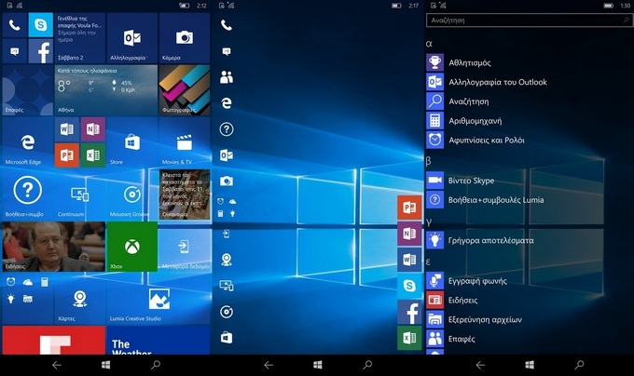The width and height of the screenshot is (634, 376).
Task: Open the Οικονομία finance news tile
Action: click(x=185, y=195)
